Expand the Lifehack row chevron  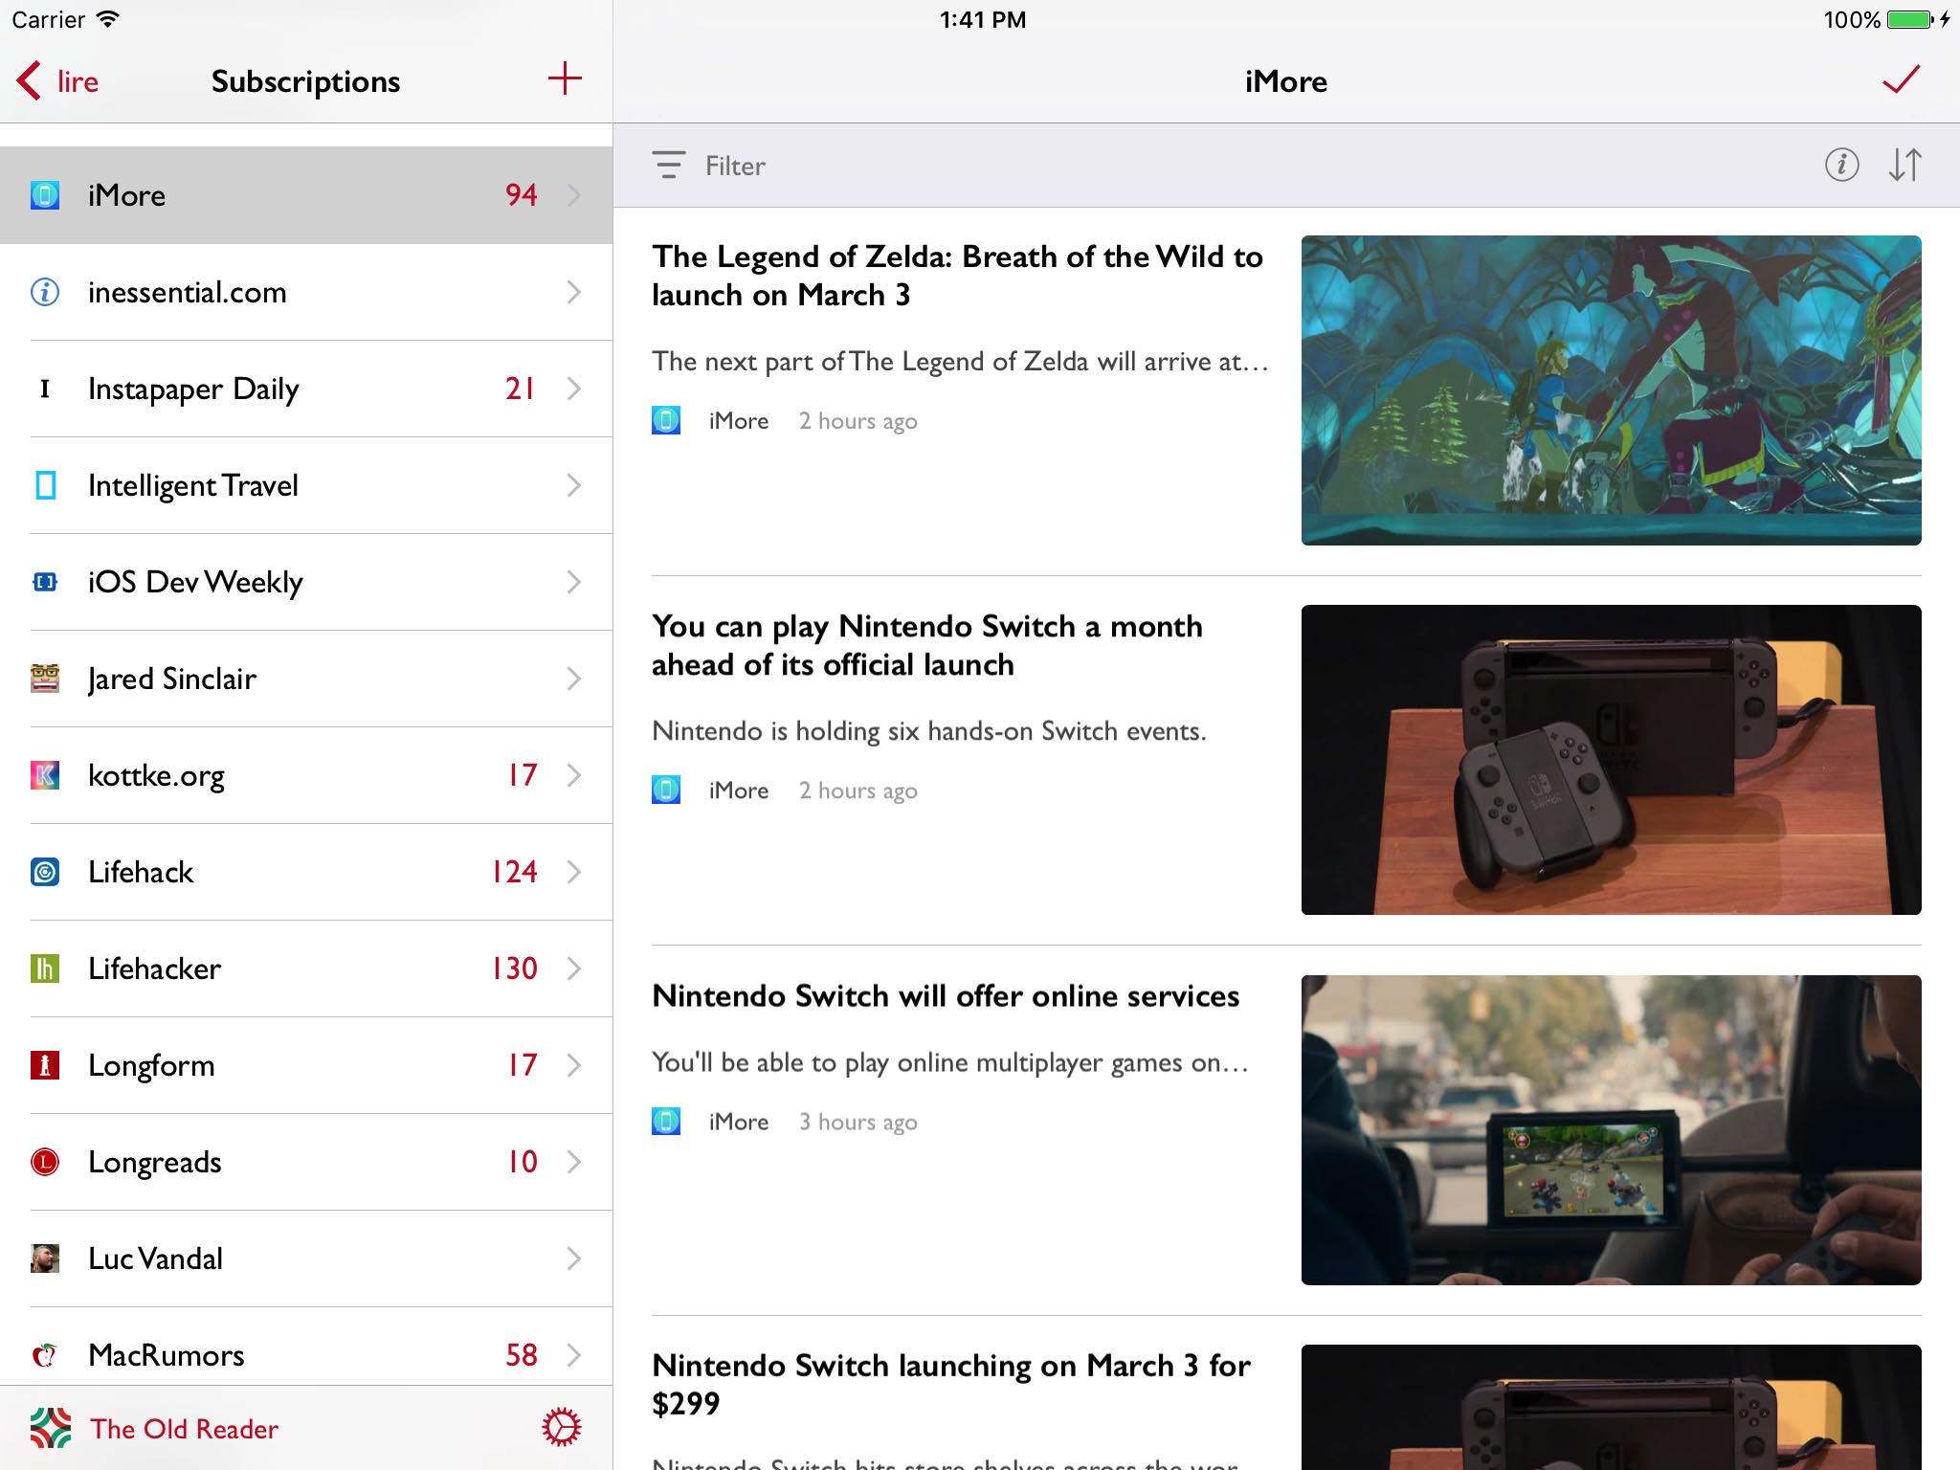(x=574, y=872)
